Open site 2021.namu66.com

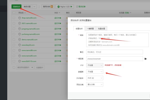tap(29, 23)
